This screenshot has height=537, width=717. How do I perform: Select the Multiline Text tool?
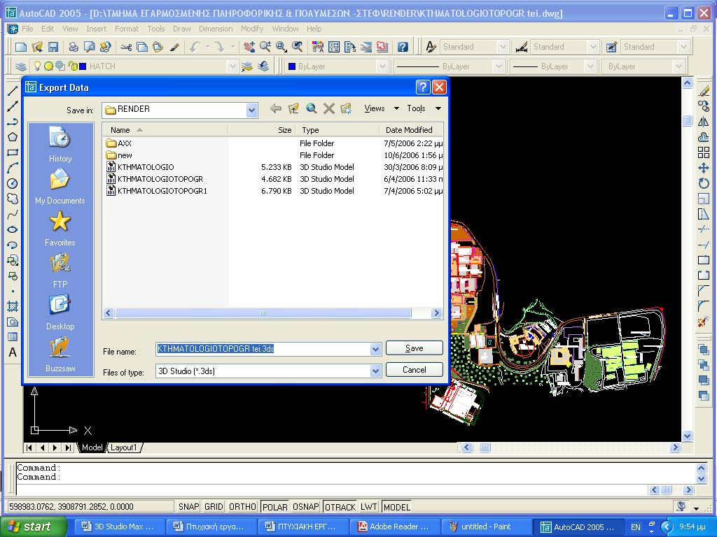[x=13, y=352]
